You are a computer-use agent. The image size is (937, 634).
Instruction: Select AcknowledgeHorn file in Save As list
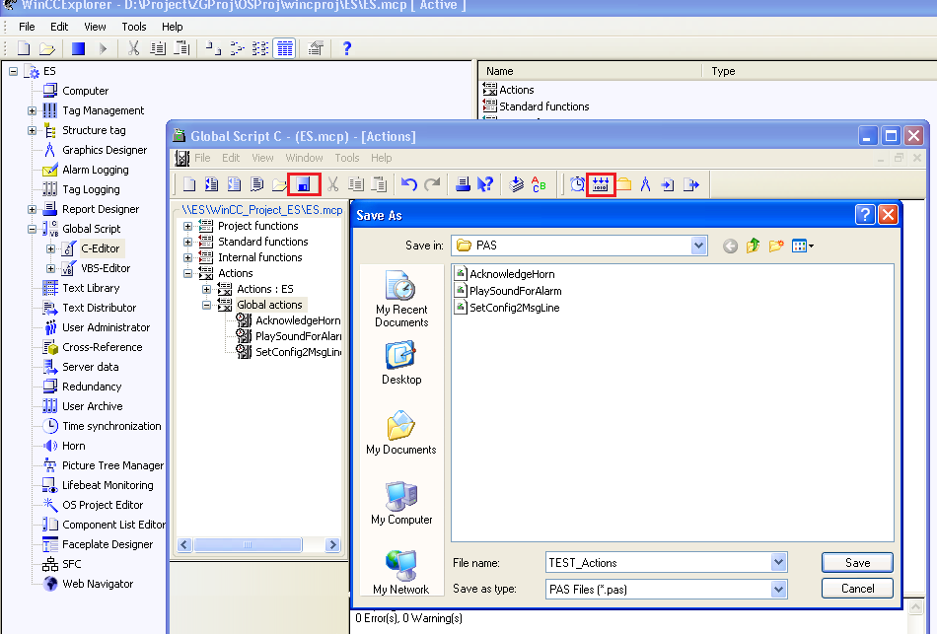tap(505, 274)
